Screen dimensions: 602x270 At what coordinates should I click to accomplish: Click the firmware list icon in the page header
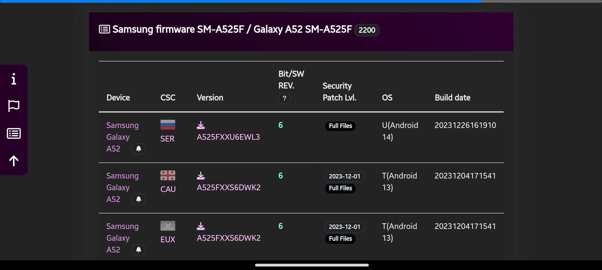[x=104, y=29]
